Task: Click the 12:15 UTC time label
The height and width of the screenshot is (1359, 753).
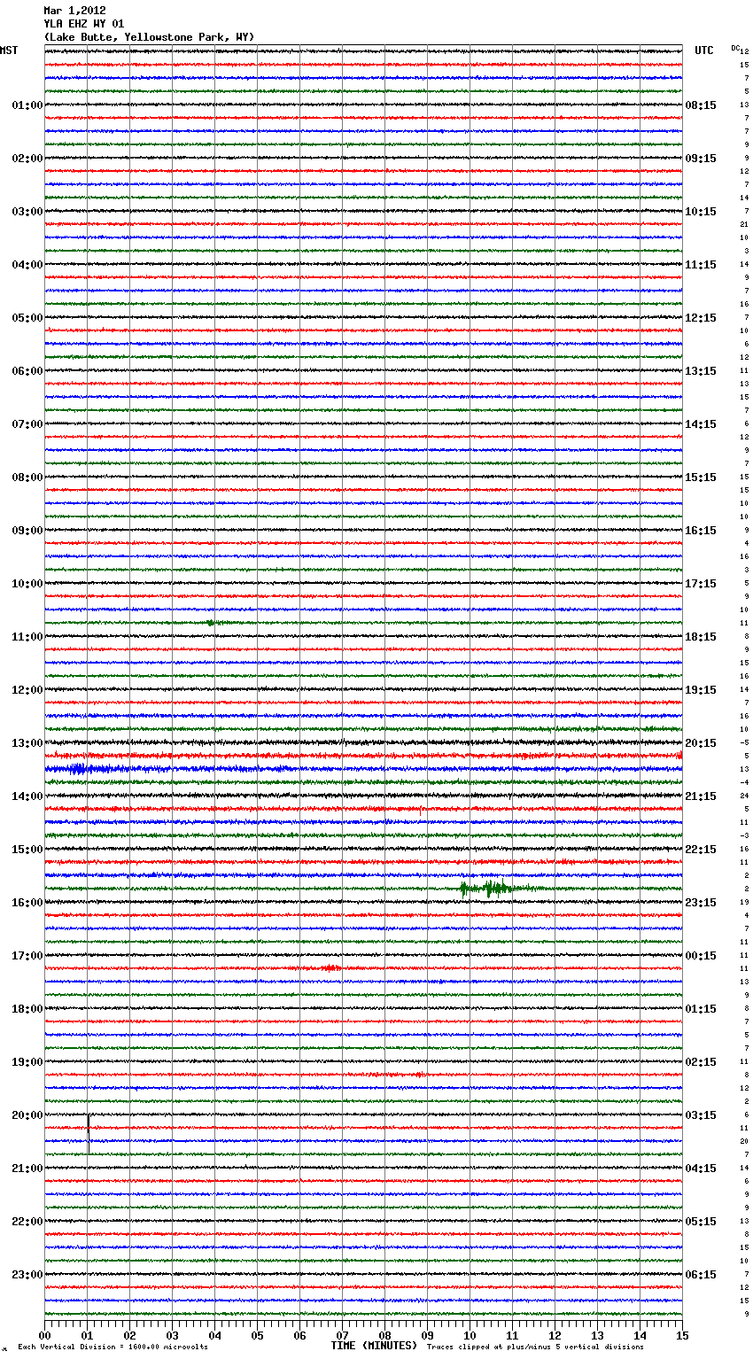Action: click(x=701, y=318)
